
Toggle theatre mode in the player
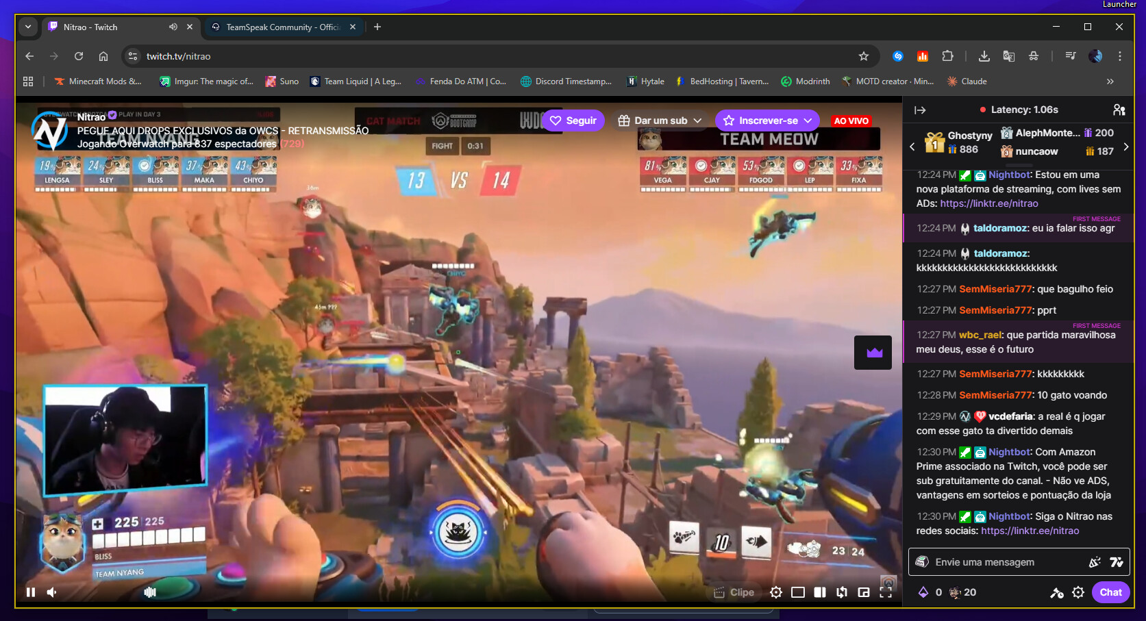(798, 592)
